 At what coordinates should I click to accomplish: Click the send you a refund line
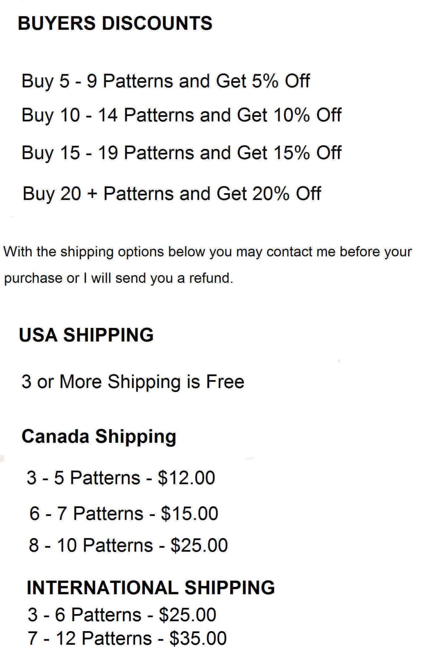[119, 278]
